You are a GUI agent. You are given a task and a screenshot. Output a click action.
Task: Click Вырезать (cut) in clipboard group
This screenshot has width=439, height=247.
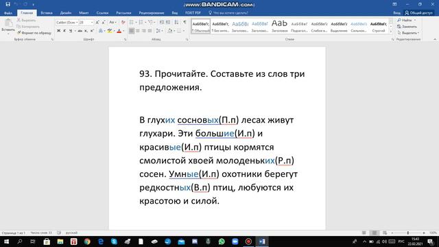(x=26, y=20)
